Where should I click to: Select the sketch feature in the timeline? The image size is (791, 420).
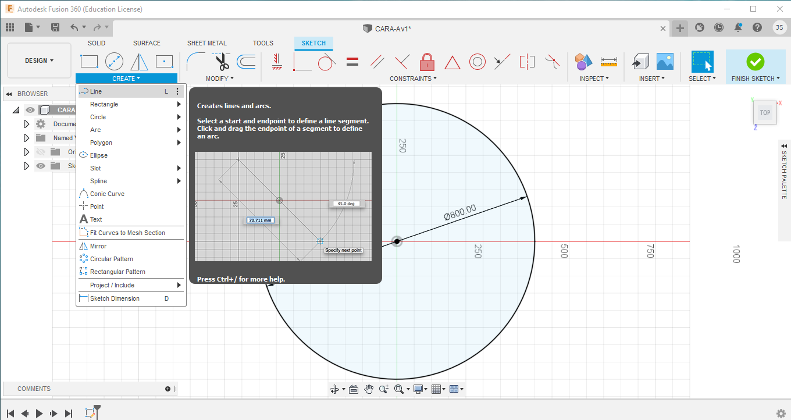tap(90, 413)
